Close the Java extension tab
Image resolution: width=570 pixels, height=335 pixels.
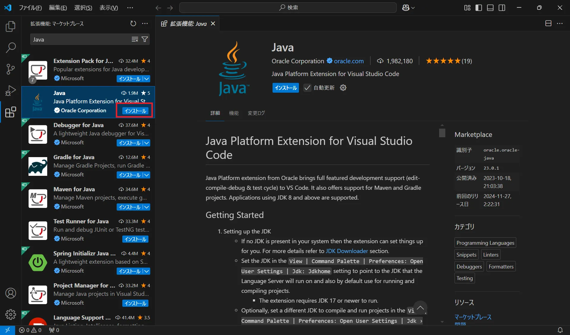coord(213,23)
